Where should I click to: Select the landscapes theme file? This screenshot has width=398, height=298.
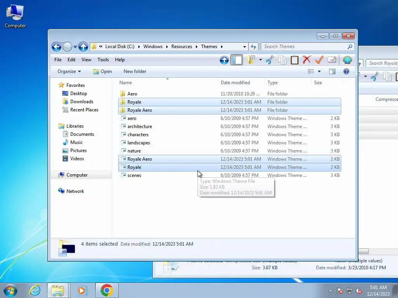pyautogui.click(x=229, y=143)
